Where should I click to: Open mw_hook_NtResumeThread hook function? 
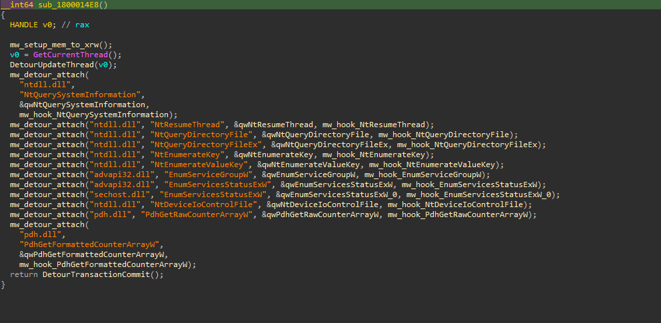(374, 125)
